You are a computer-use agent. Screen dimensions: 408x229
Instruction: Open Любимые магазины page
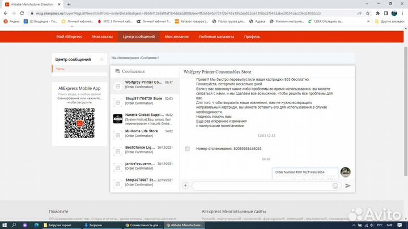point(216,37)
